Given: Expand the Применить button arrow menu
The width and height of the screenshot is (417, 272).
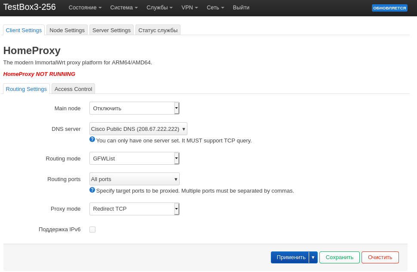Looking at the screenshot, I should click(x=313, y=257).
